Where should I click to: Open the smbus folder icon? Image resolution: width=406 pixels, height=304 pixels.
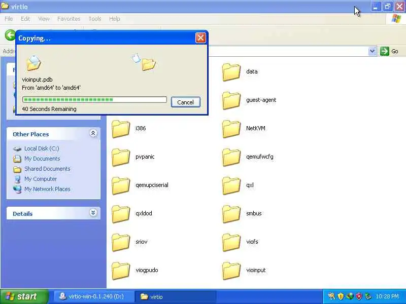[231, 214]
